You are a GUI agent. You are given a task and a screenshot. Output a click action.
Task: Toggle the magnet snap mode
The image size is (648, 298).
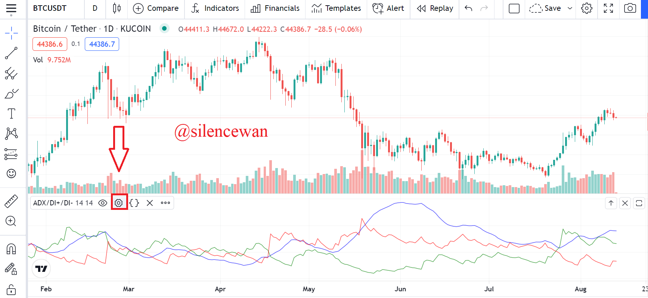(x=11, y=249)
